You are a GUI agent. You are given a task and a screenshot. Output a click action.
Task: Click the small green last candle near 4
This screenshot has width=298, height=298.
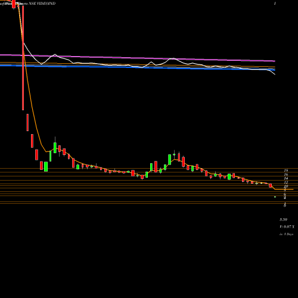[x=275, y=197]
